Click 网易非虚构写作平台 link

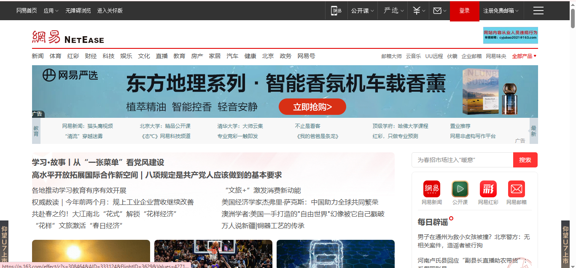[473, 136]
